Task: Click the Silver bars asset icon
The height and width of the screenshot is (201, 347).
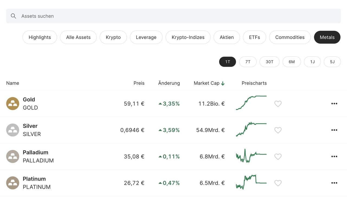Action: [x=13, y=130]
